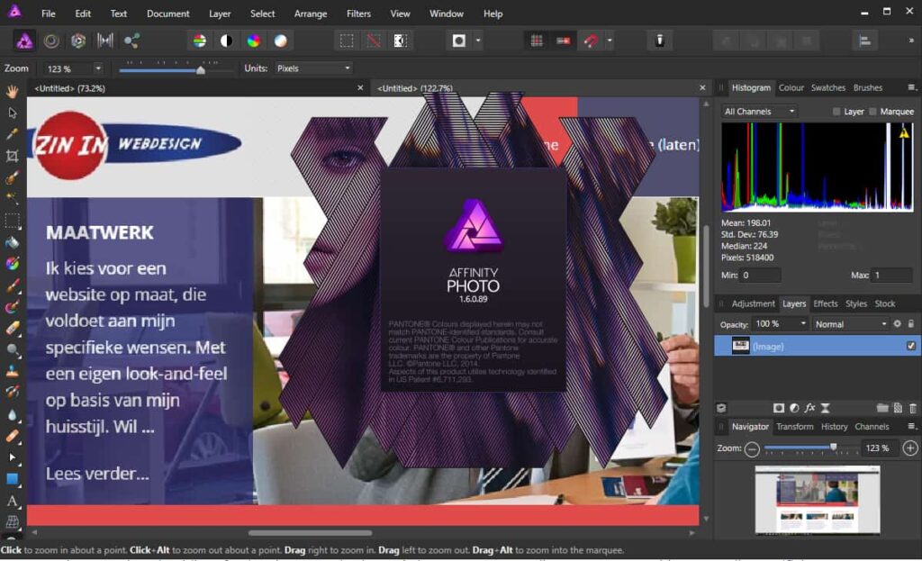Viewport: 922px width, 561px height.
Task: Enable the histogram Marquee checkbox
Action: coord(872,112)
